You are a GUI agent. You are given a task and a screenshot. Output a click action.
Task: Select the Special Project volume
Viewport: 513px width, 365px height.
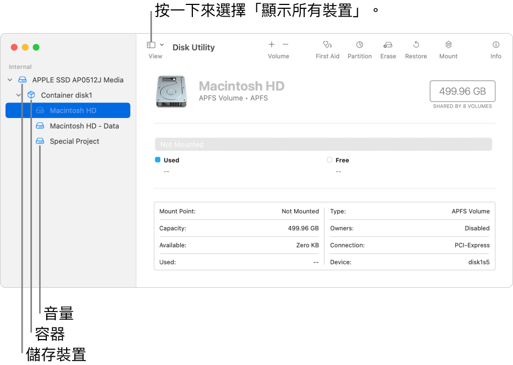click(68, 141)
